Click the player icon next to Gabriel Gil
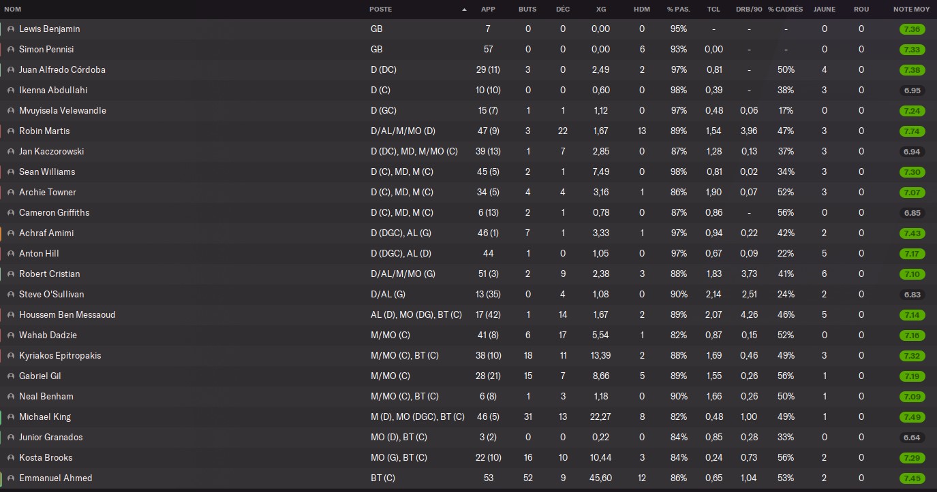The height and width of the screenshot is (492, 937). pyautogui.click(x=11, y=376)
